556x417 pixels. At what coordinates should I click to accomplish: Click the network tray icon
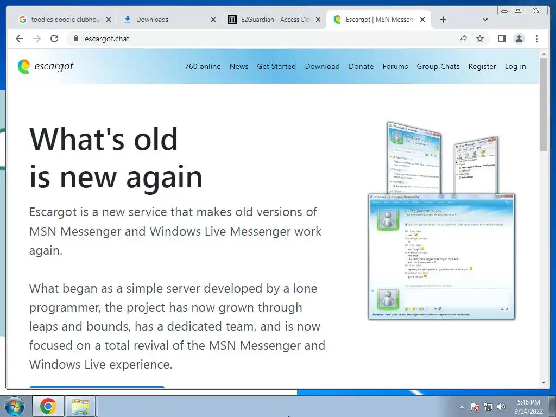[x=488, y=407]
